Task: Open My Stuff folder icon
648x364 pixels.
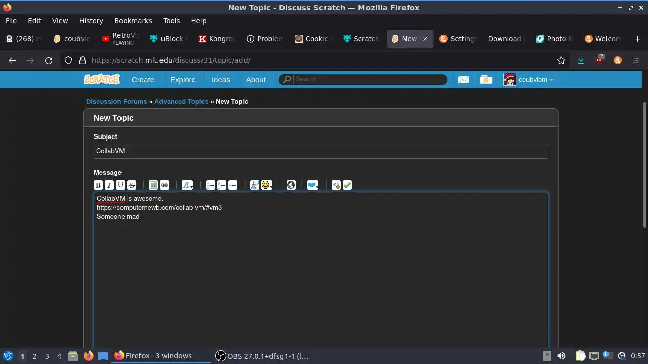Action: [x=486, y=80]
